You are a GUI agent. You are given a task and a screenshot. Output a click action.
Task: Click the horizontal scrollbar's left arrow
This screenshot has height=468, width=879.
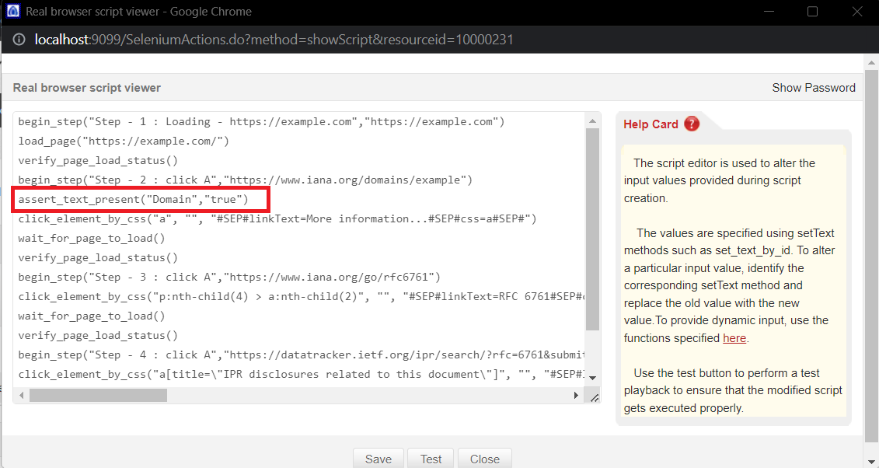click(22, 396)
